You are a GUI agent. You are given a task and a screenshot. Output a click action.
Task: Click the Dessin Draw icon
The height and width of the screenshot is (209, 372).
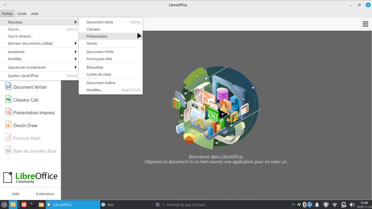[8, 125]
